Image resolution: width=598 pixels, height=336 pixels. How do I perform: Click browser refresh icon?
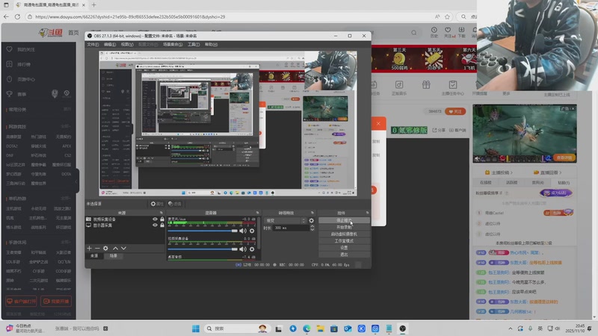17,16
